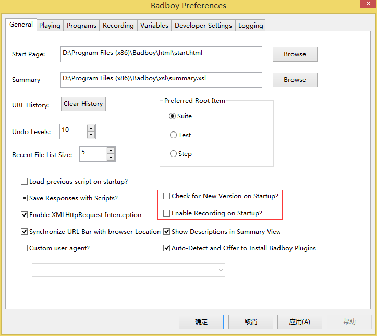The width and height of the screenshot is (377, 336).
Task: Apply settings with 应用(A) button
Action: click(300, 322)
